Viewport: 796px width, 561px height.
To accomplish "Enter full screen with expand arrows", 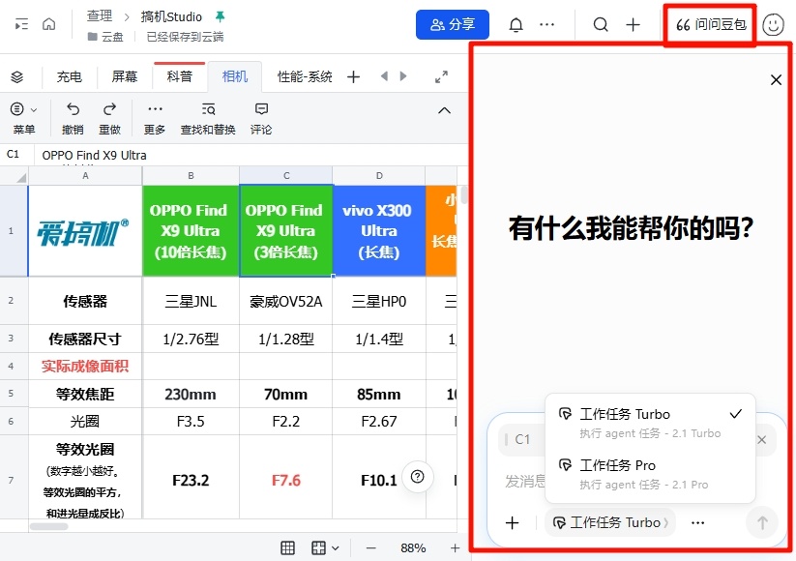I will click(x=442, y=76).
